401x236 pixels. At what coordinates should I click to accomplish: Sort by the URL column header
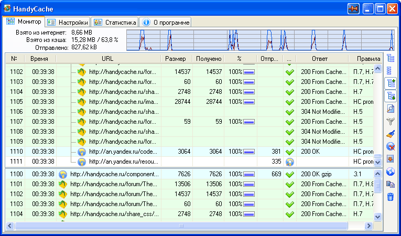pyautogui.click(x=109, y=59)
